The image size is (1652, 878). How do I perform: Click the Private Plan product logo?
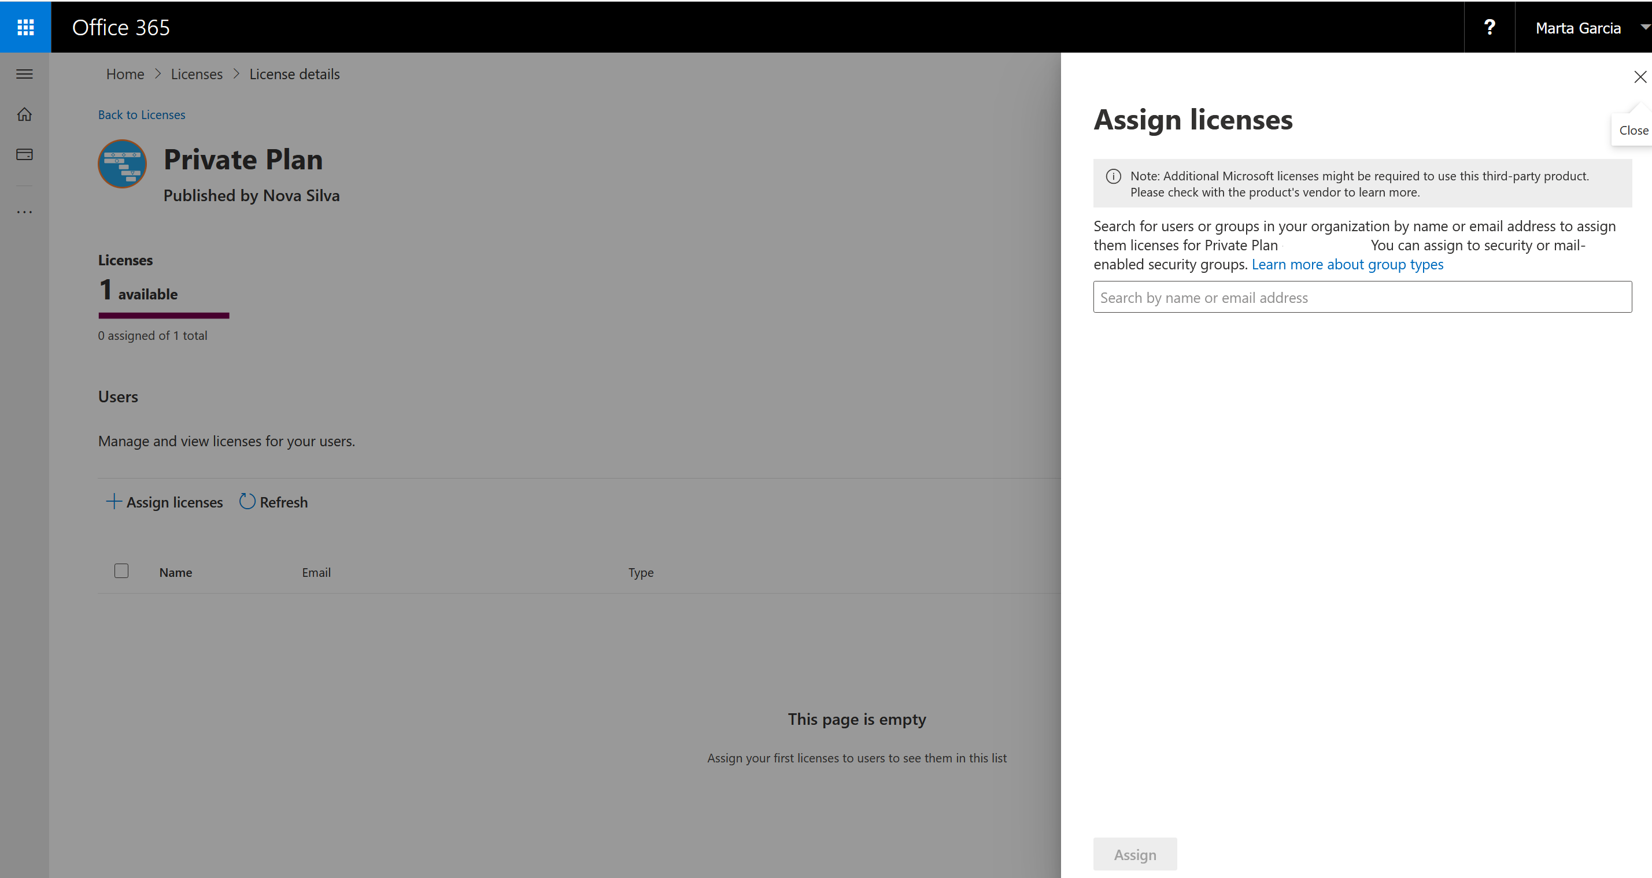(122, 164)
